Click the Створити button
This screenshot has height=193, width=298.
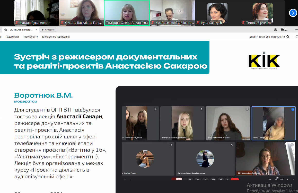[x=48, y=30]
